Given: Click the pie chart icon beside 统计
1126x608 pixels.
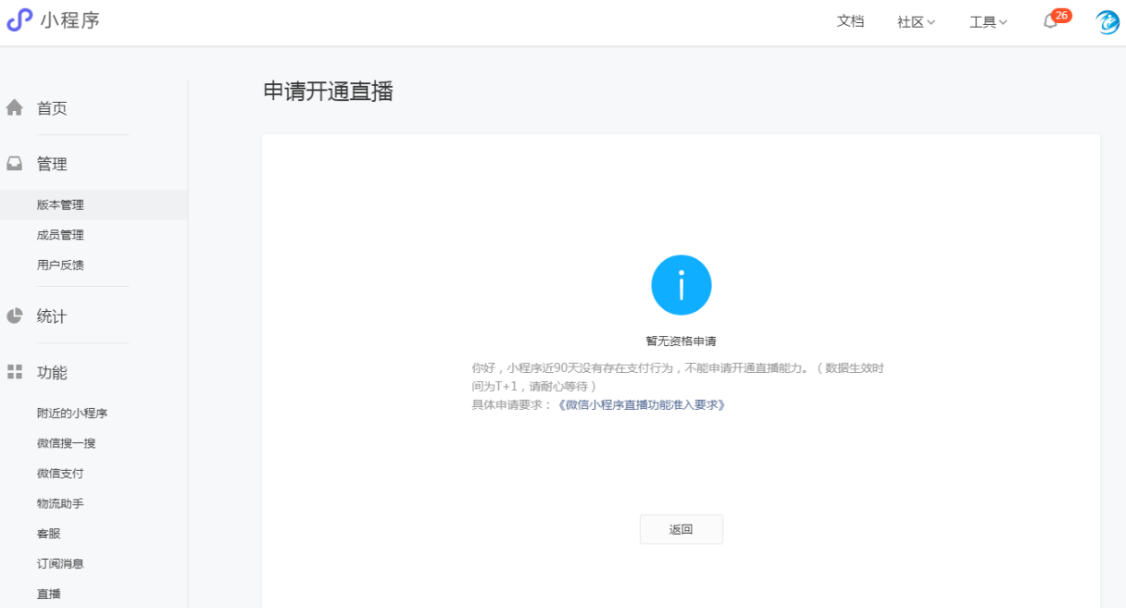Looking at the screenshot, I should tap(15, 316).
